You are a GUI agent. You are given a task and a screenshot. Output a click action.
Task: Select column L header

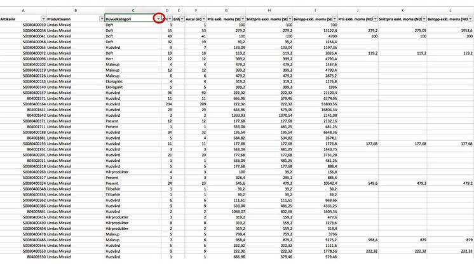pyautogui.click(x=450, y=11)
